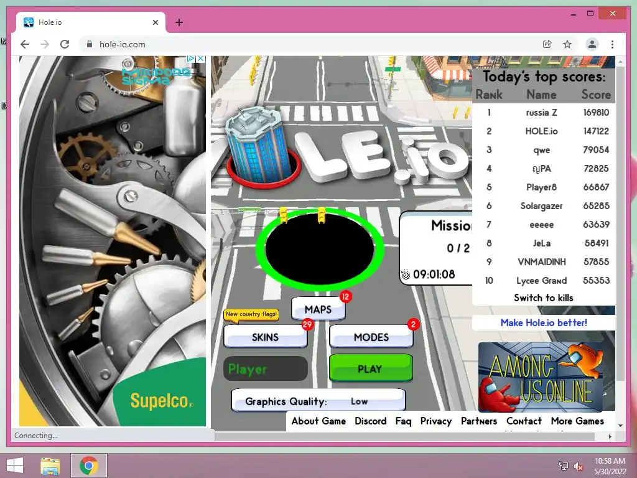This screenshot has width=637, height=478.
Task: Go back using the browser back arrow
Action: [x=25, y=44]
